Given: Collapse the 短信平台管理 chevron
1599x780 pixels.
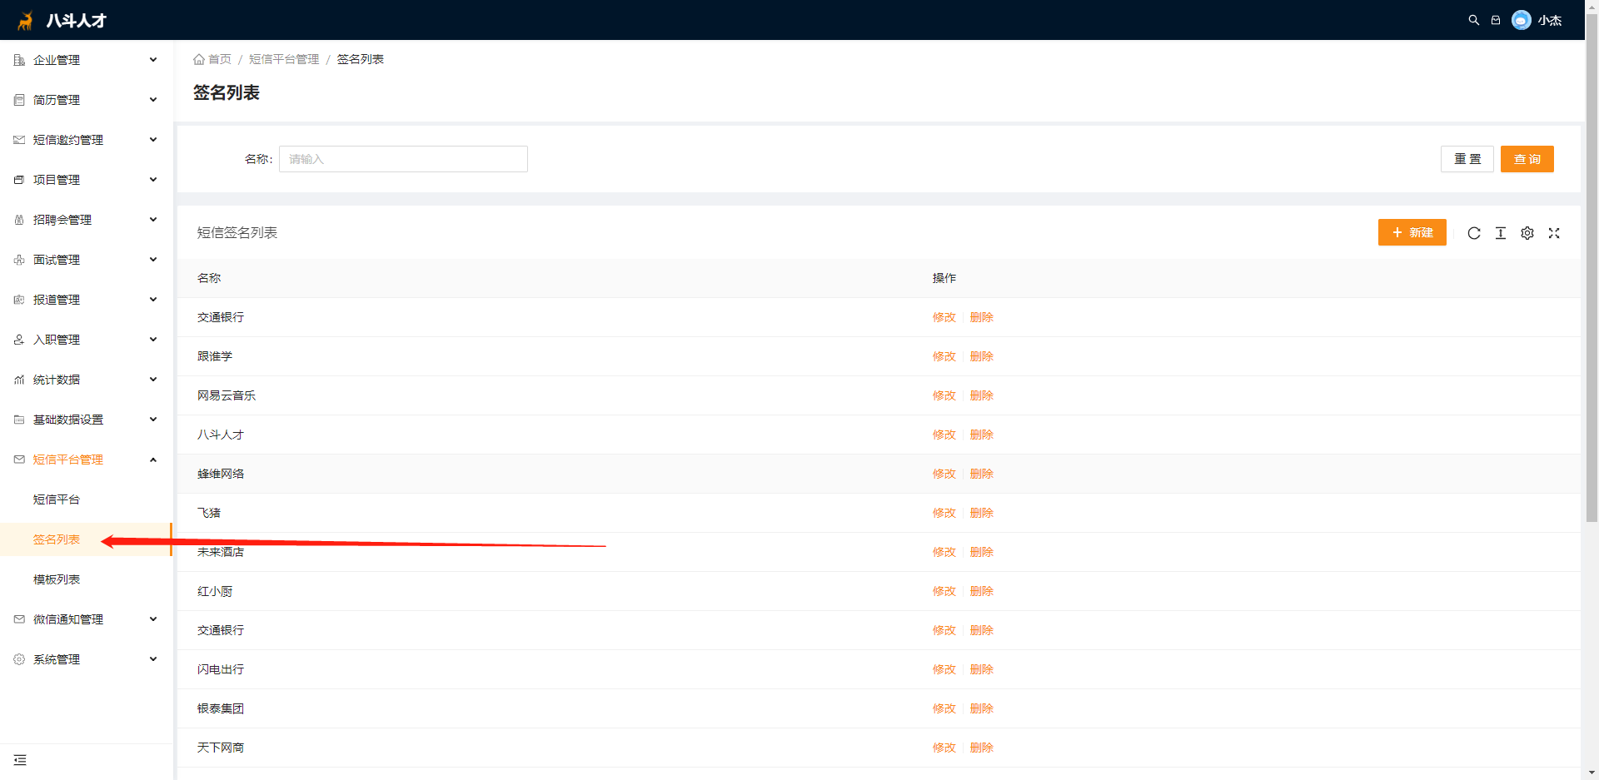Looking at the screenshot, I should [153, 460].
